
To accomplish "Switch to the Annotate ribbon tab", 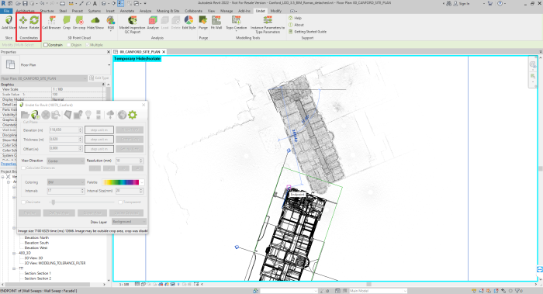I will (126, 11).
